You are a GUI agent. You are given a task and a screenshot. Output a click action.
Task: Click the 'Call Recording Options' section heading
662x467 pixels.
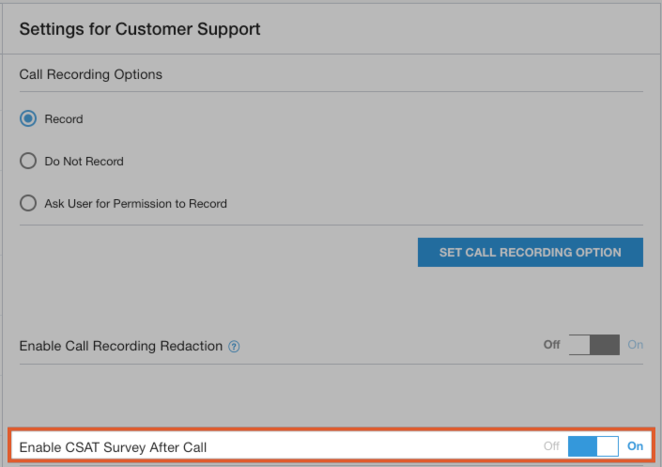(x=91, y=74)
